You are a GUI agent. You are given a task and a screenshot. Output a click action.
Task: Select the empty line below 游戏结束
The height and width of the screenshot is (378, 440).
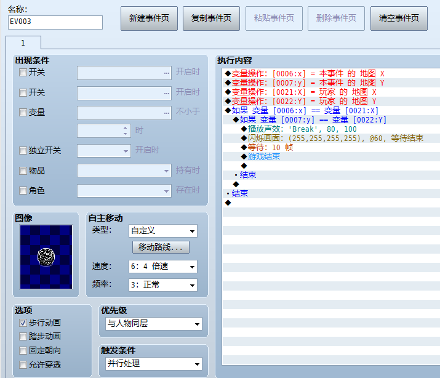coord(331,166)
